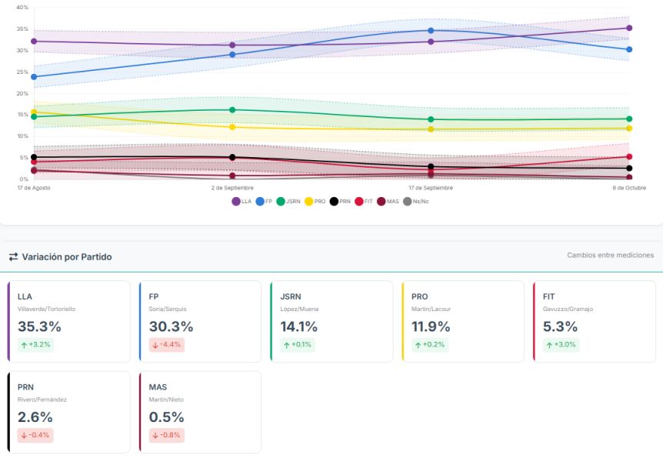
Task: Click the JSRN point at 2 de Septiembre
Action: 232,110
